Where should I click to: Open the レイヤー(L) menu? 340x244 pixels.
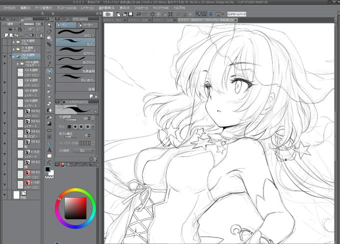pyautogui.click(x=87, y=8)
